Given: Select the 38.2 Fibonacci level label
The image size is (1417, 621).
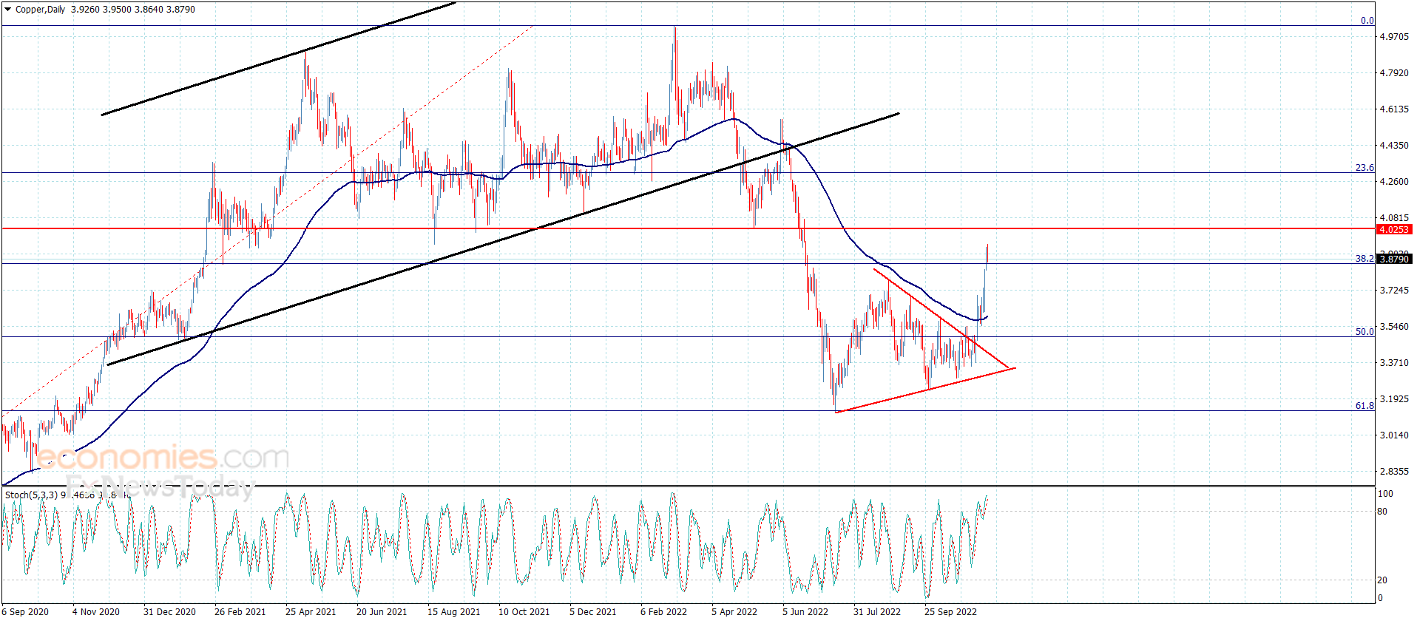Looking at the screenshot, I should [x=1364, y=258].
